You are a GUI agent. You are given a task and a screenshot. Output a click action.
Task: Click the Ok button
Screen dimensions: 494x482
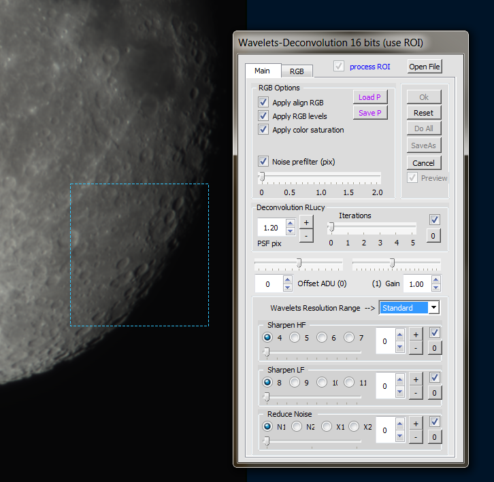[x=424, y=97]
